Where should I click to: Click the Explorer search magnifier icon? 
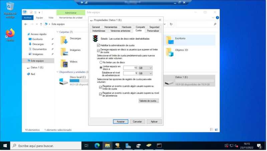coord(215,24)
